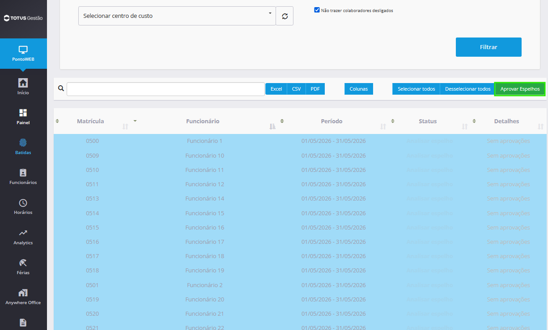Go to Início home icon

click(23, 83)
